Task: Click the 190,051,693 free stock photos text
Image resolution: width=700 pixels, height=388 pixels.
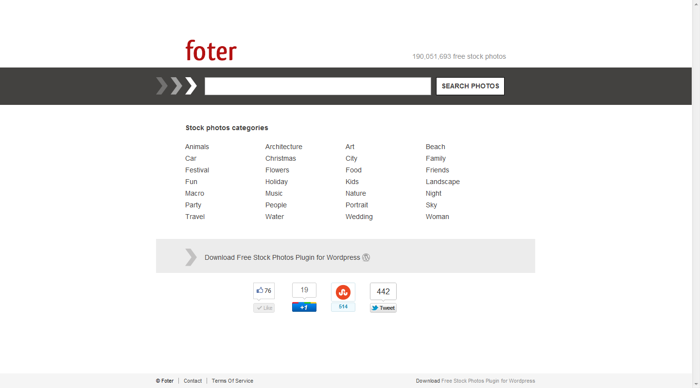Action: point(459,56)
